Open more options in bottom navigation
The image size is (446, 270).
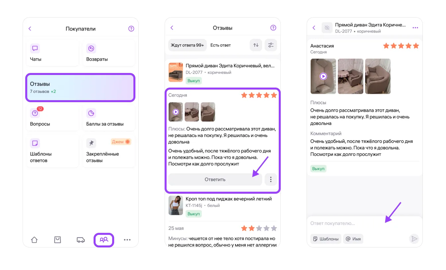[x=127, y=240]
